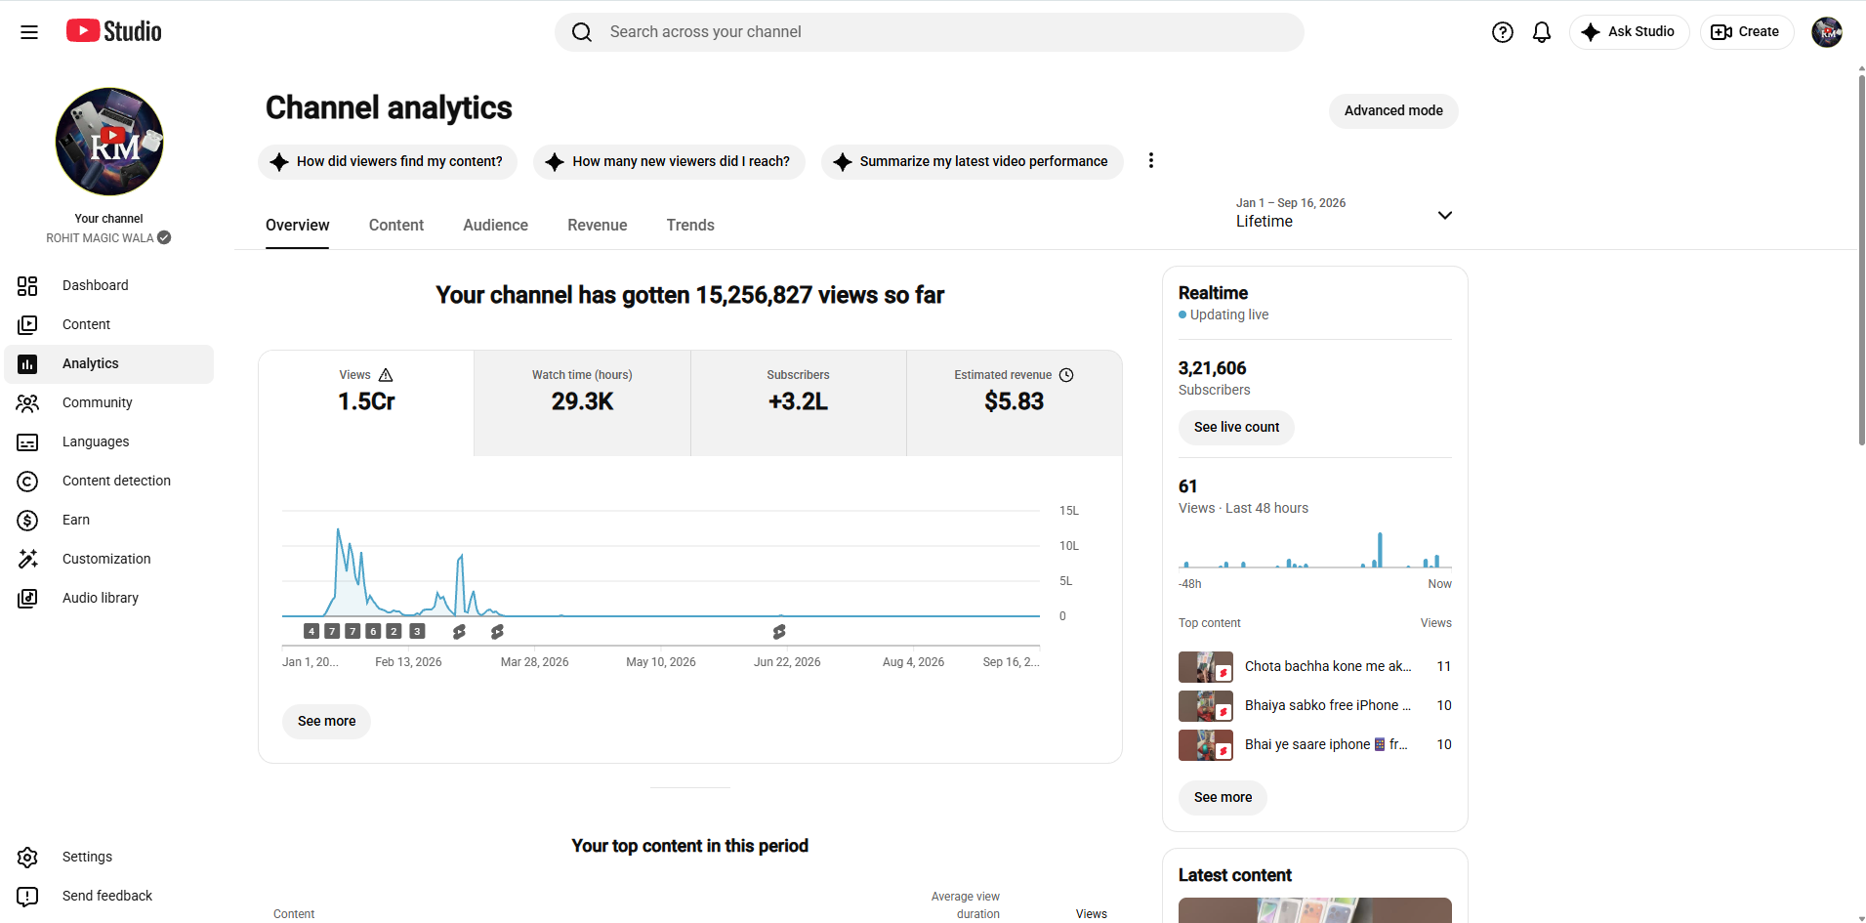Click the Customization magic wand icon
Image resolution: width=1866 pixels, height=923 pixels.
[x=27, y=559]
